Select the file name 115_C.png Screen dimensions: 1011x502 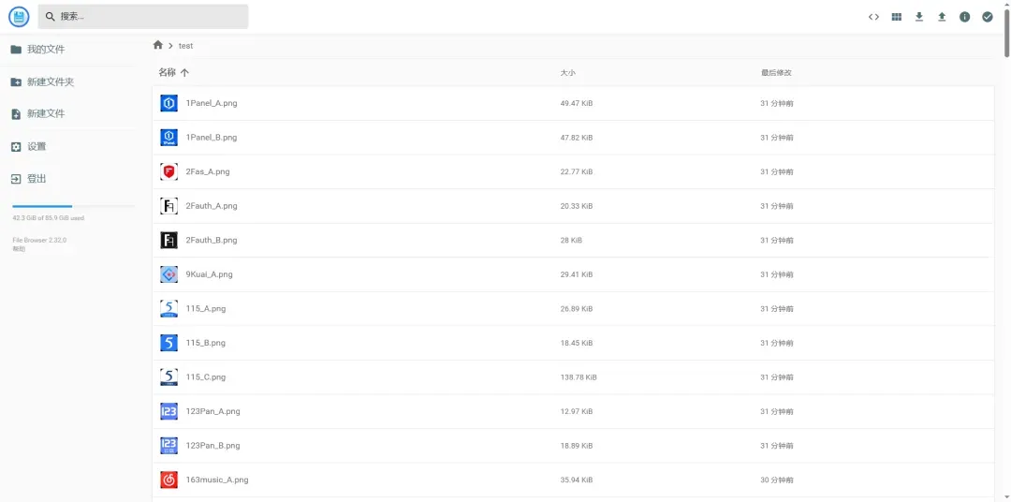206,376
